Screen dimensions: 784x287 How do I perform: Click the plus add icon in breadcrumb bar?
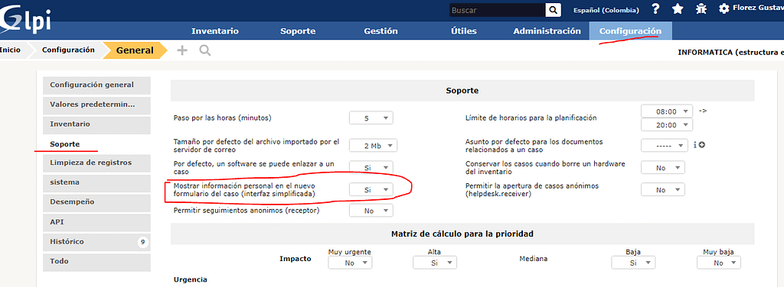pos(182,50)
